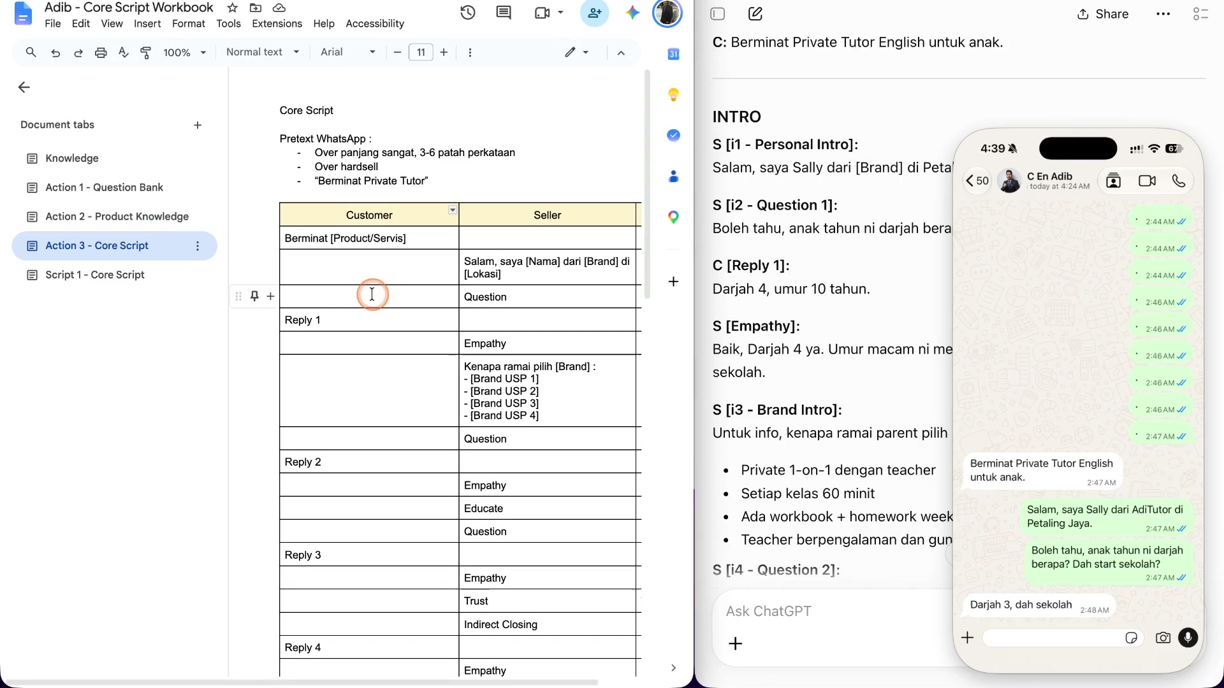Open the Insert menu
This screenshot has height=688, width=1224.
pyautogui.click(x=147, y=24)
